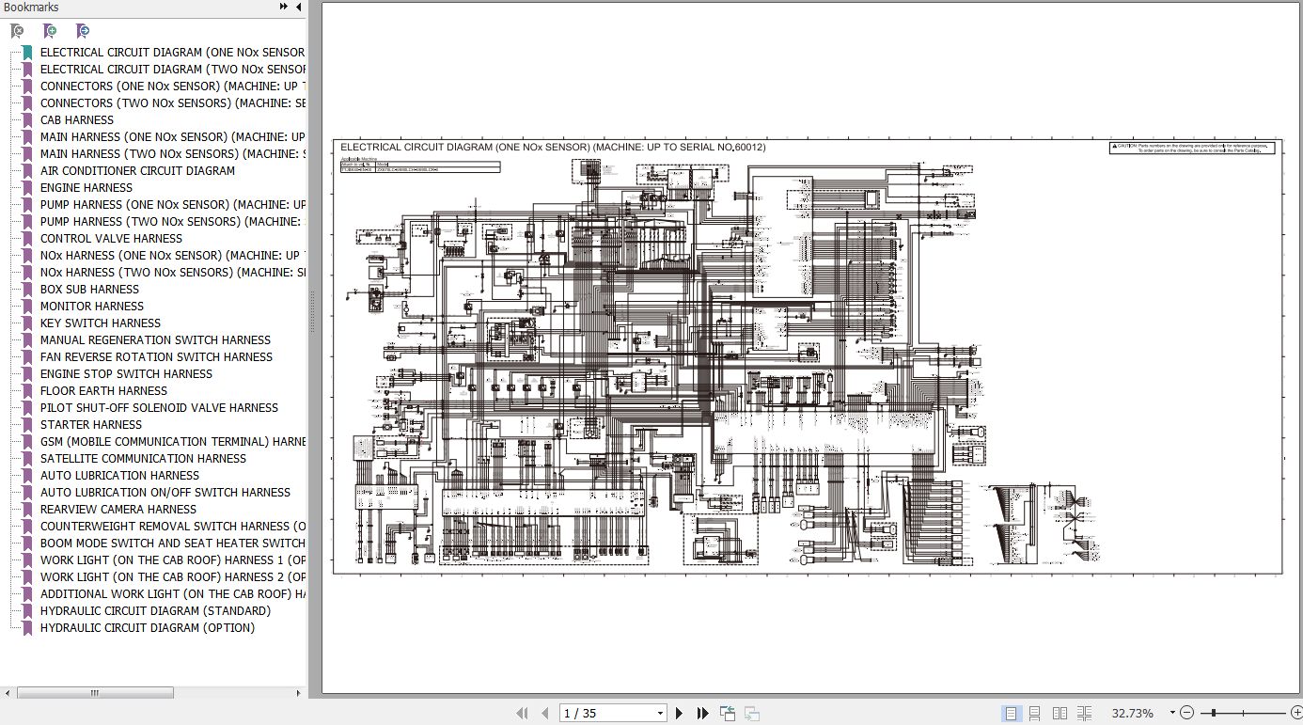Select the Starter Harness bookmark
Viewport: 1303px width, 725px height.
(x=91, y=425)
